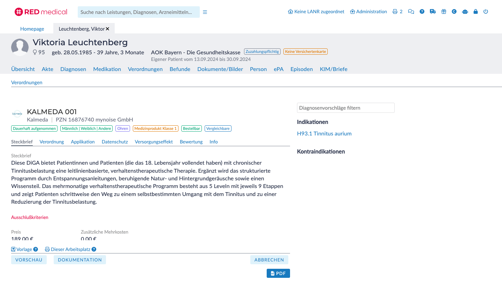Switch to the Info tab

(x=213, y=142)
